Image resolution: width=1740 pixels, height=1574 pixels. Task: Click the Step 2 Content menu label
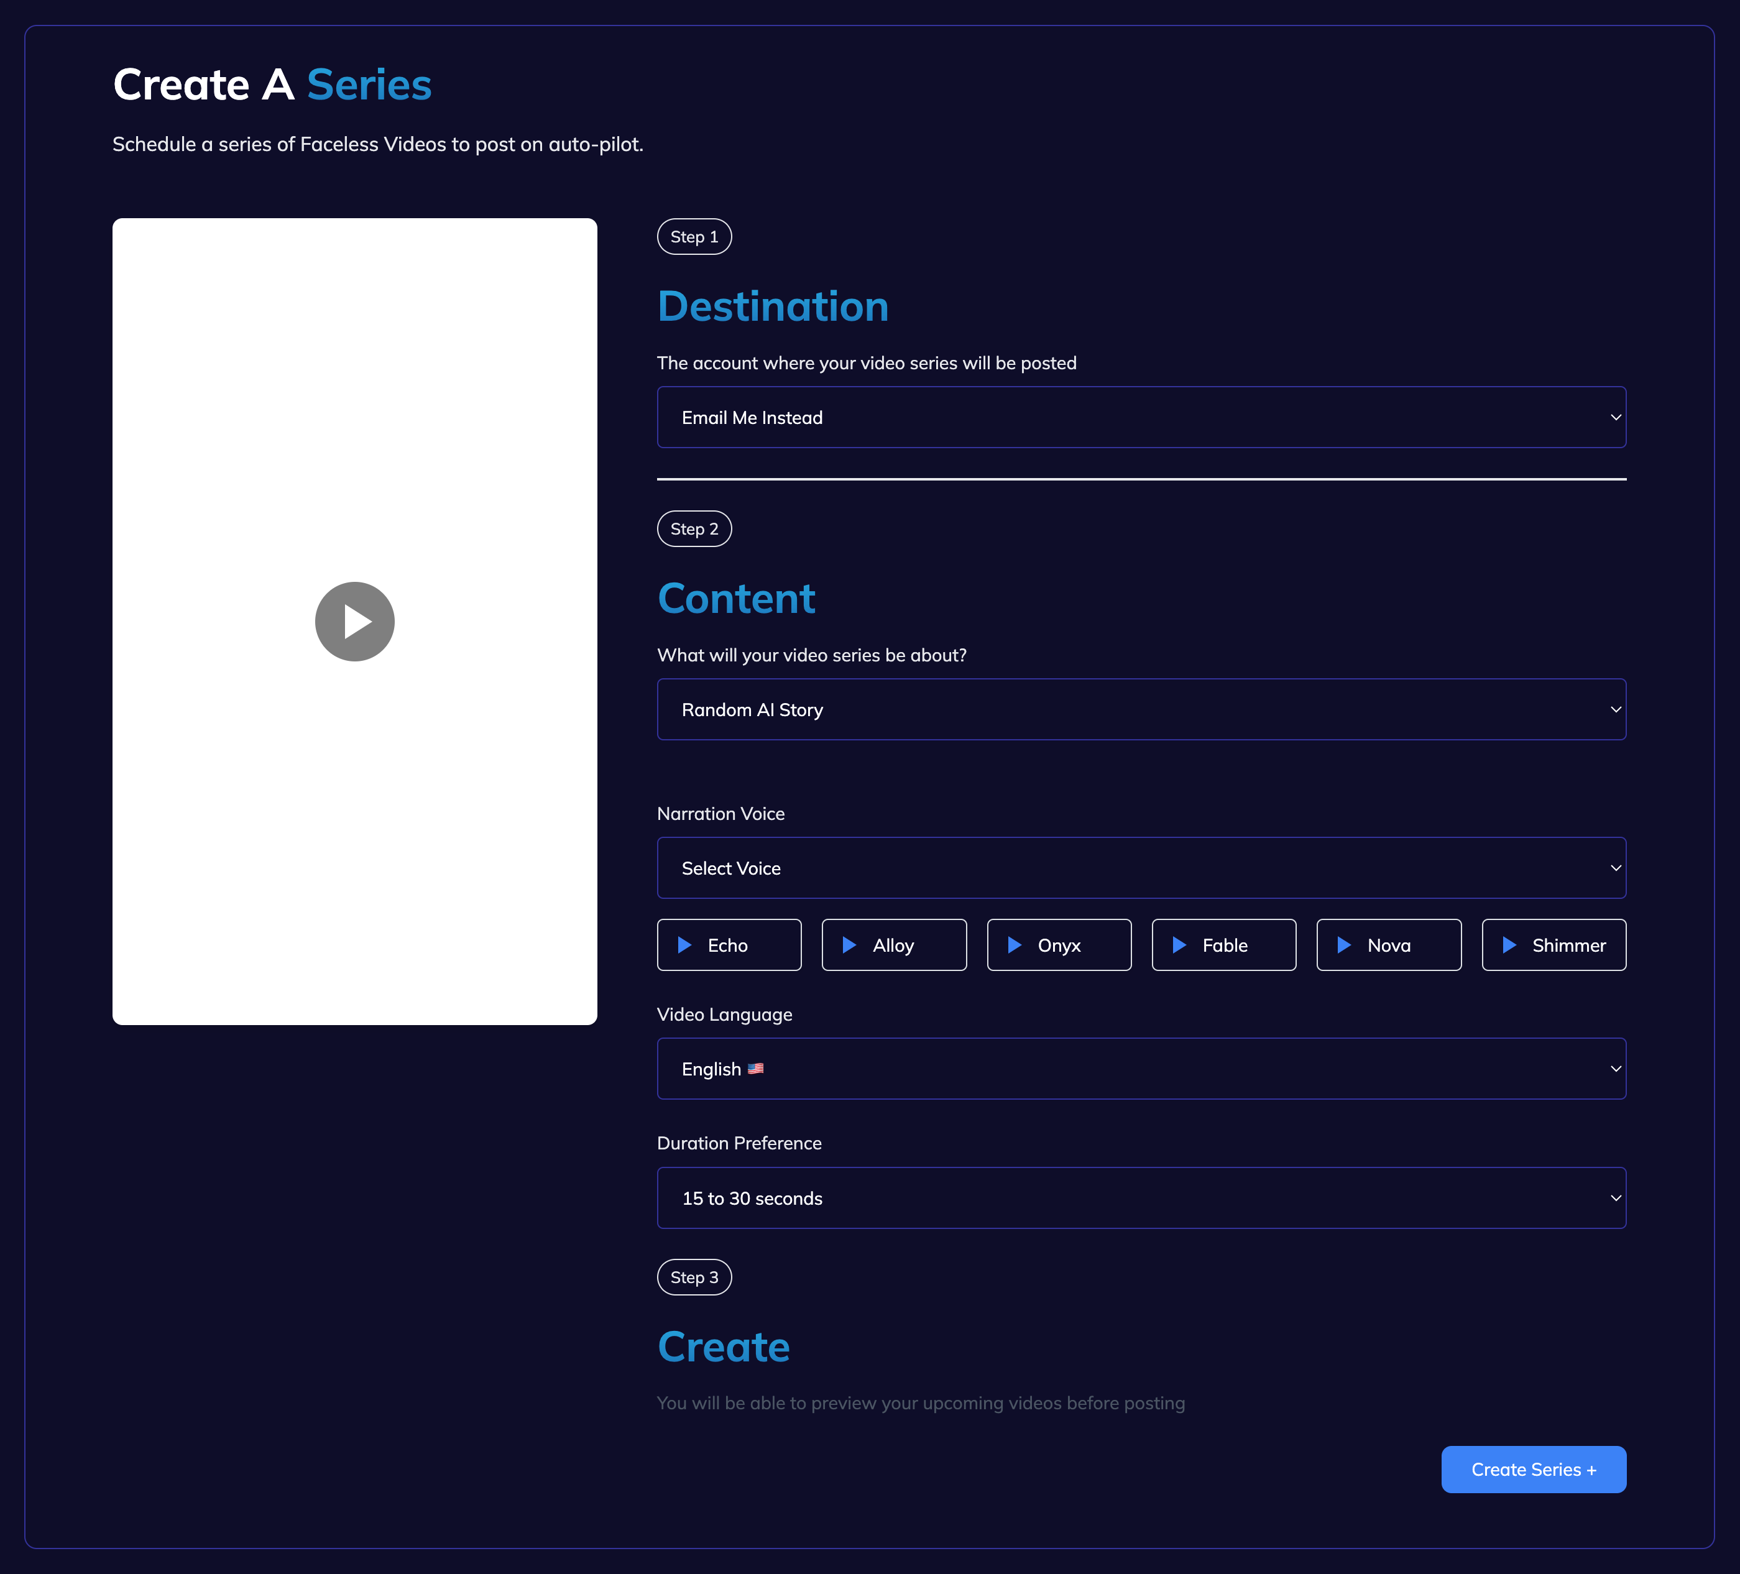(x=694, y=529)
